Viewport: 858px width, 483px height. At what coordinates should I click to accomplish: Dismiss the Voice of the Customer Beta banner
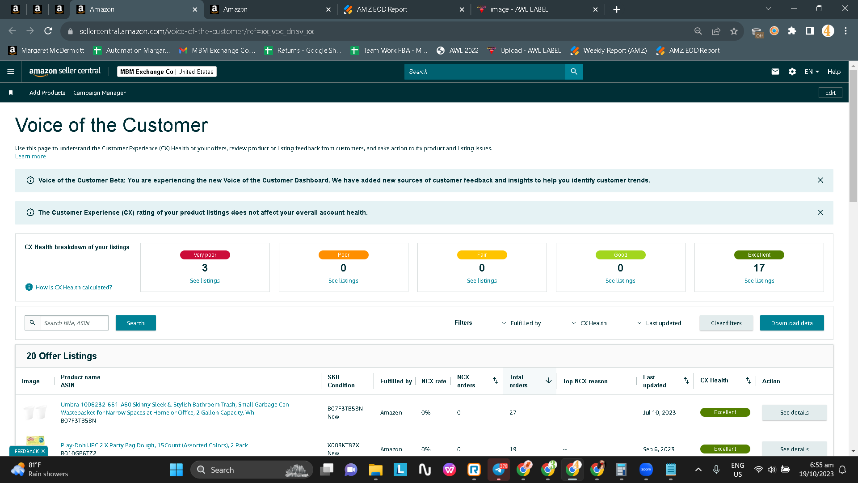click(x=820, y=180)
